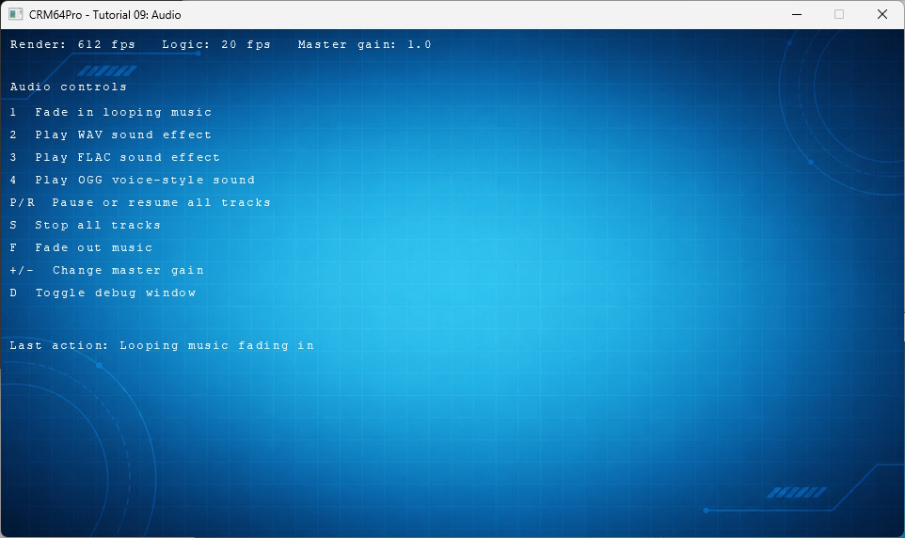This screenshot has height=538, width=905.
Task: Click the 'Fade out music' line
Action: pos(82,247)
